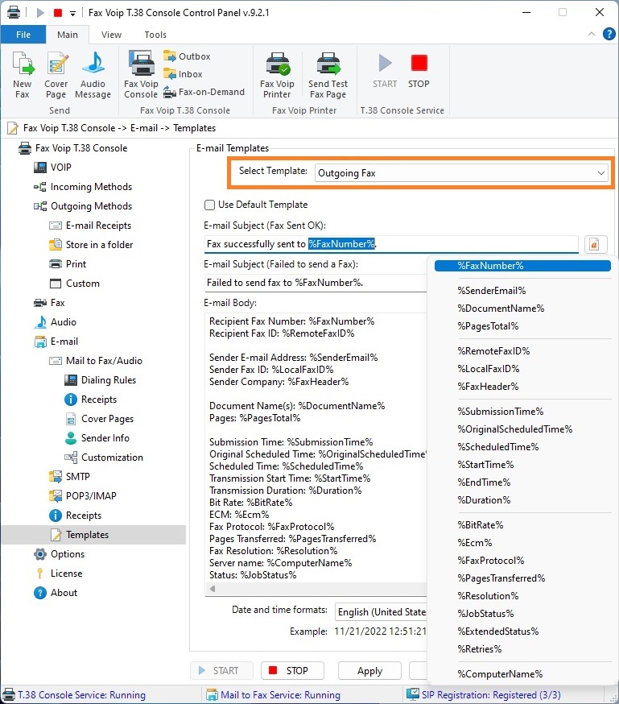The width and height of the screenshot is (619, 704).
Task: Open Options in the tree
Action: (x=60, y=553)
